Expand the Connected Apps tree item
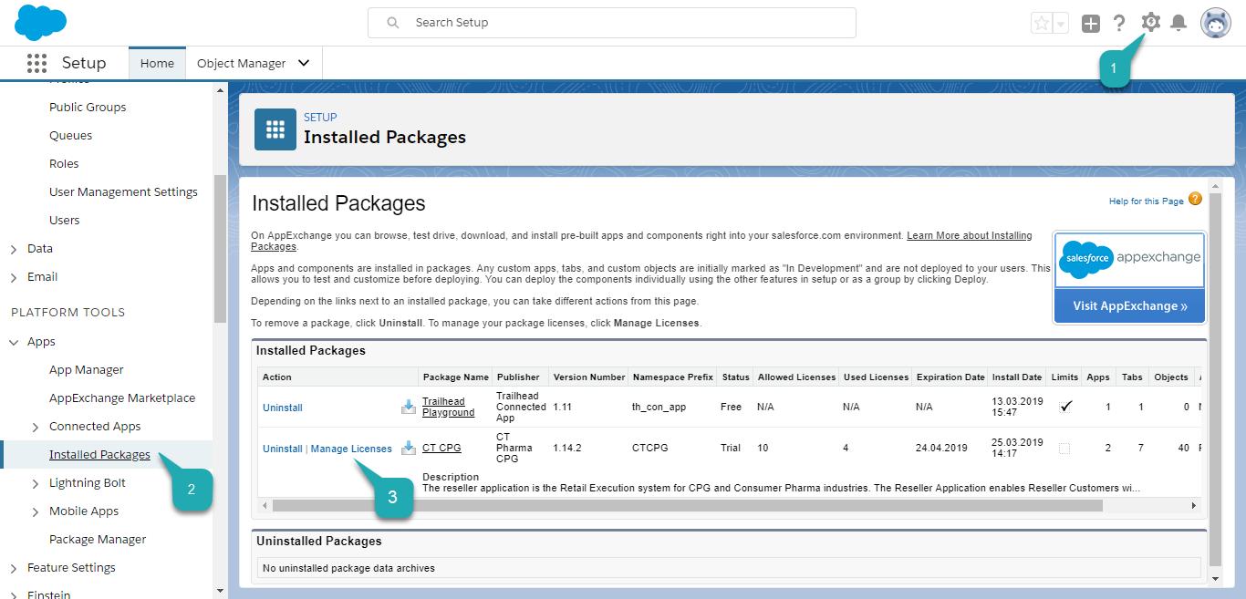Screen dimensions: 1246x599 36,427
